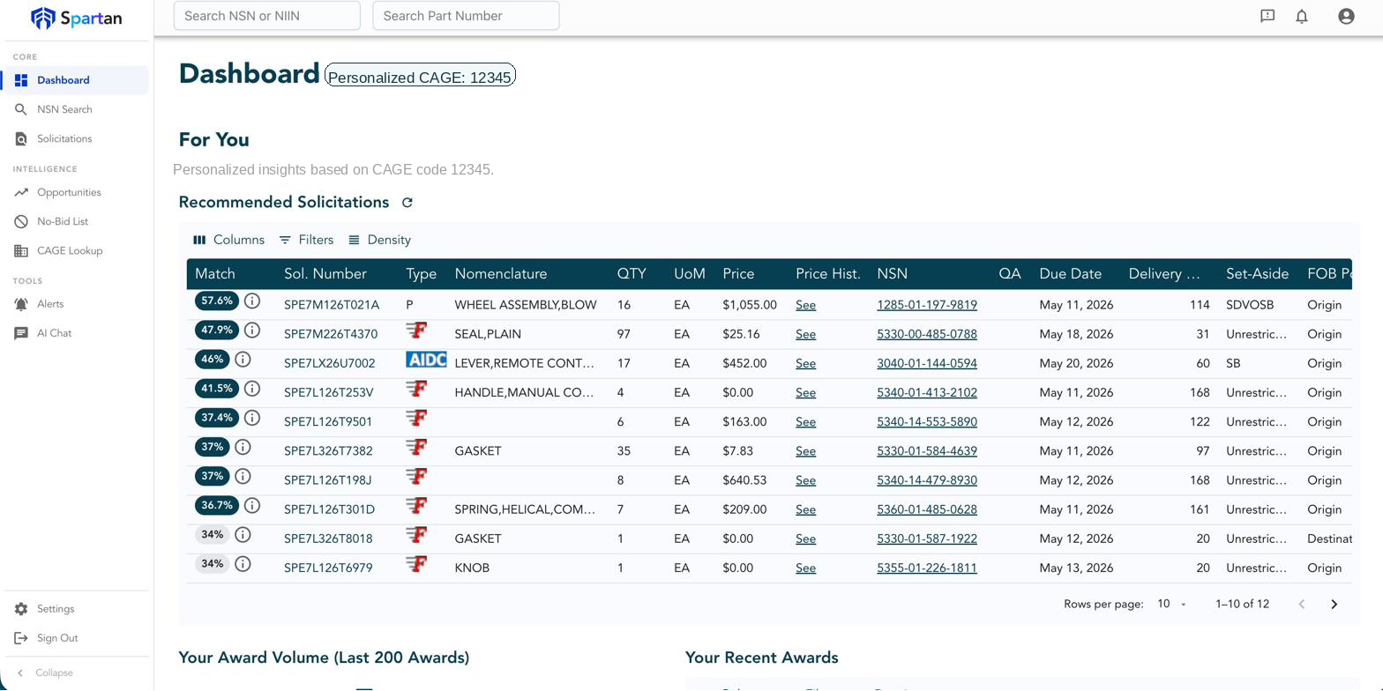Viewport: 1383px width, 691px height.
Task: Click the $640.53 price cell
Action: tap(744, 480)
